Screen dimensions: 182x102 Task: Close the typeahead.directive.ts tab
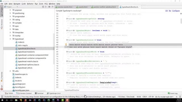[x=140, y=7]
